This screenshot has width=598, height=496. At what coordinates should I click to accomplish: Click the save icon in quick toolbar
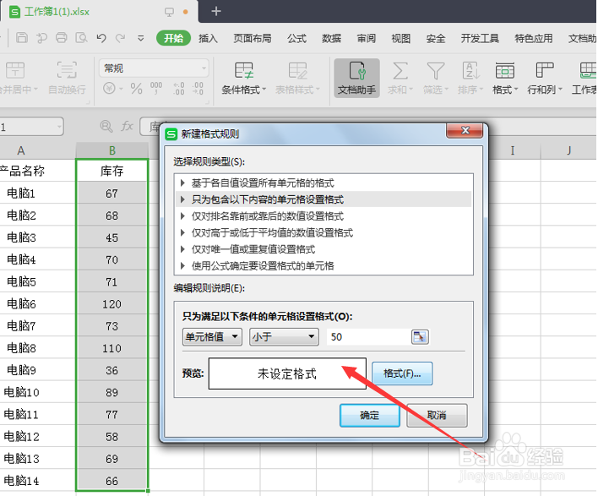point(22,38)
